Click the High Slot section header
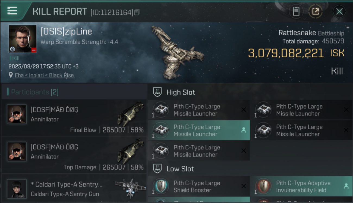Viewport: 353px width, 203px height. 181,92
